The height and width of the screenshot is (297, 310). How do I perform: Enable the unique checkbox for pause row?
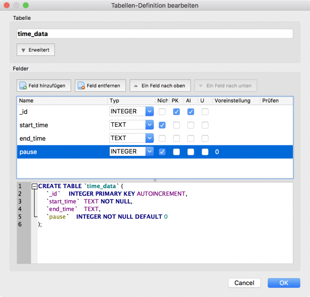pyautogui.click(x=205, y=152)
